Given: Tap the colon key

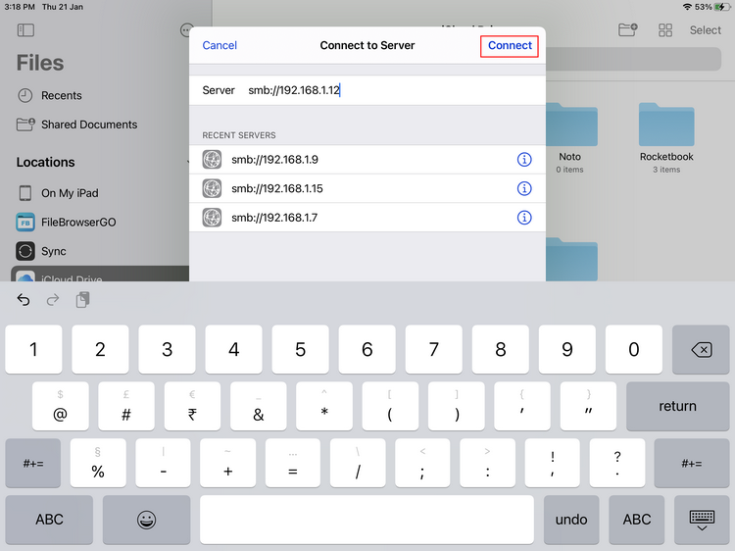Looking at the screenshot, I should tap(487, 464).
